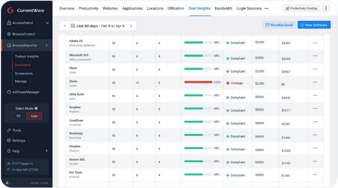Open the Zoho Suite row options menu
This screenshot has height=188, width=338.
(x=315, y=95)
